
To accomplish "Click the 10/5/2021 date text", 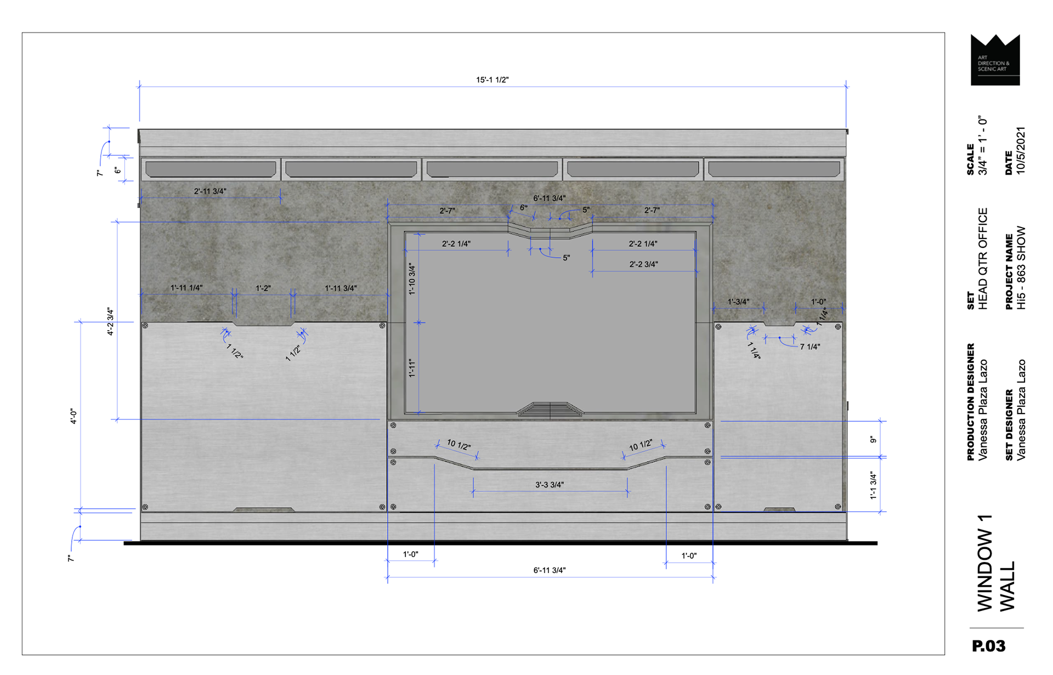I will [1021, 151].
